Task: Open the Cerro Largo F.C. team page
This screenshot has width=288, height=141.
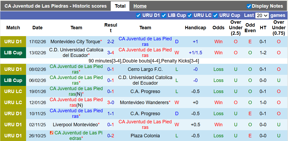Action: pyautogui.click(x=145, y=69)
